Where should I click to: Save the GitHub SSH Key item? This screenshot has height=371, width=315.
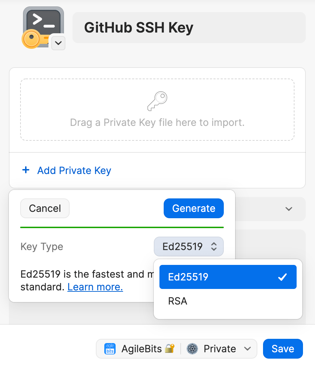[282, 349]
